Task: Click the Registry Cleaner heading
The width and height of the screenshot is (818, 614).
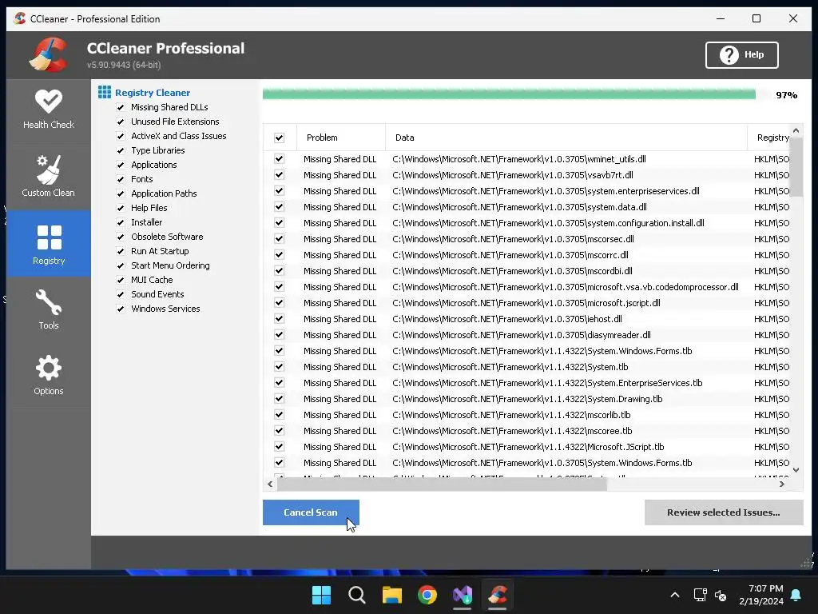Action: coord(153,93)
